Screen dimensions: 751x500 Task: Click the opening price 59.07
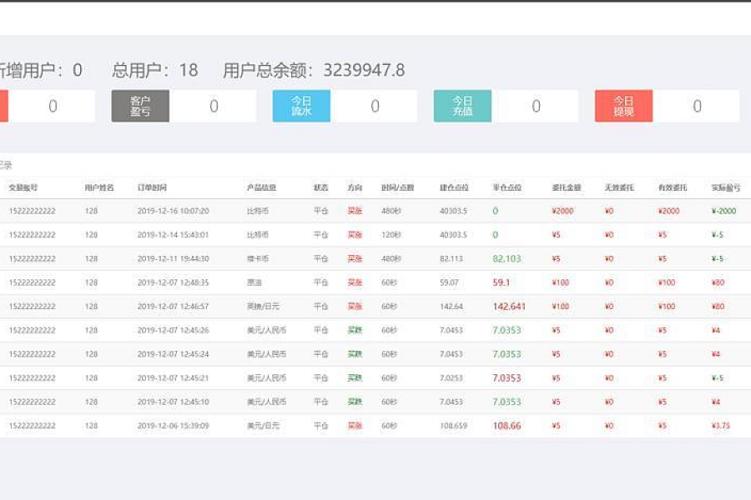pos(449,282)
